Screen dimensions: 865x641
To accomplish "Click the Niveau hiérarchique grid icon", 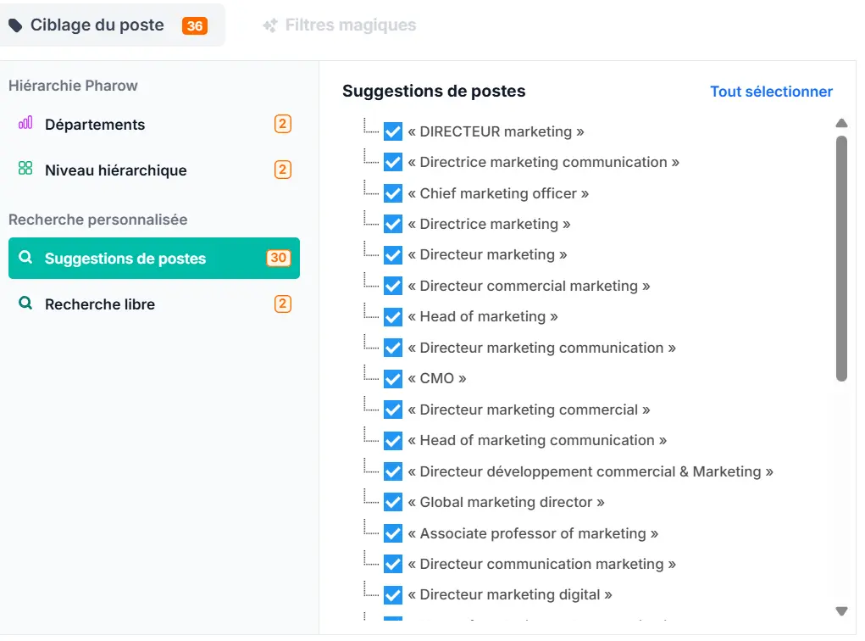I will (25, 170).
